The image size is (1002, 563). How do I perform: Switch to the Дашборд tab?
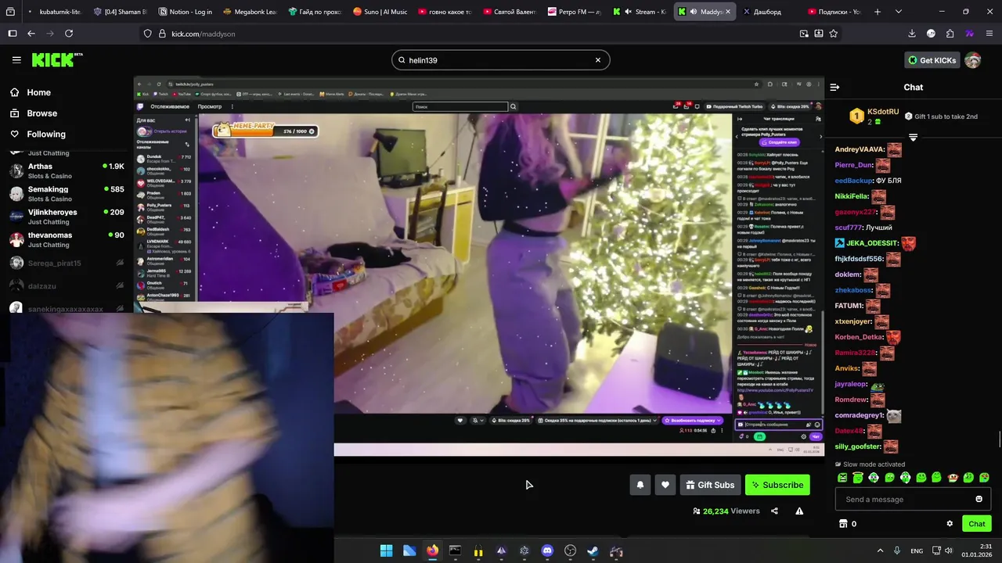click(x=768, y=12)
